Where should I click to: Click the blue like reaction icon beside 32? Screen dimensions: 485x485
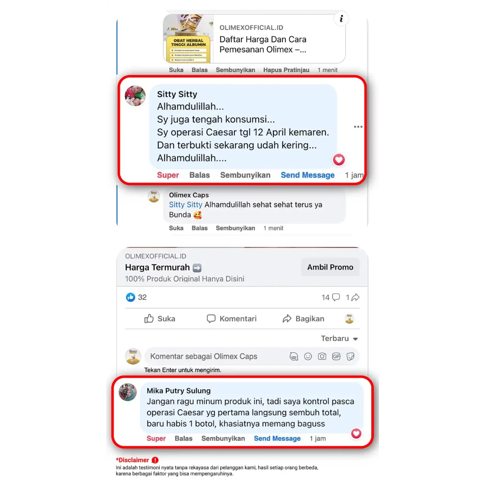(x=131, y=297)
